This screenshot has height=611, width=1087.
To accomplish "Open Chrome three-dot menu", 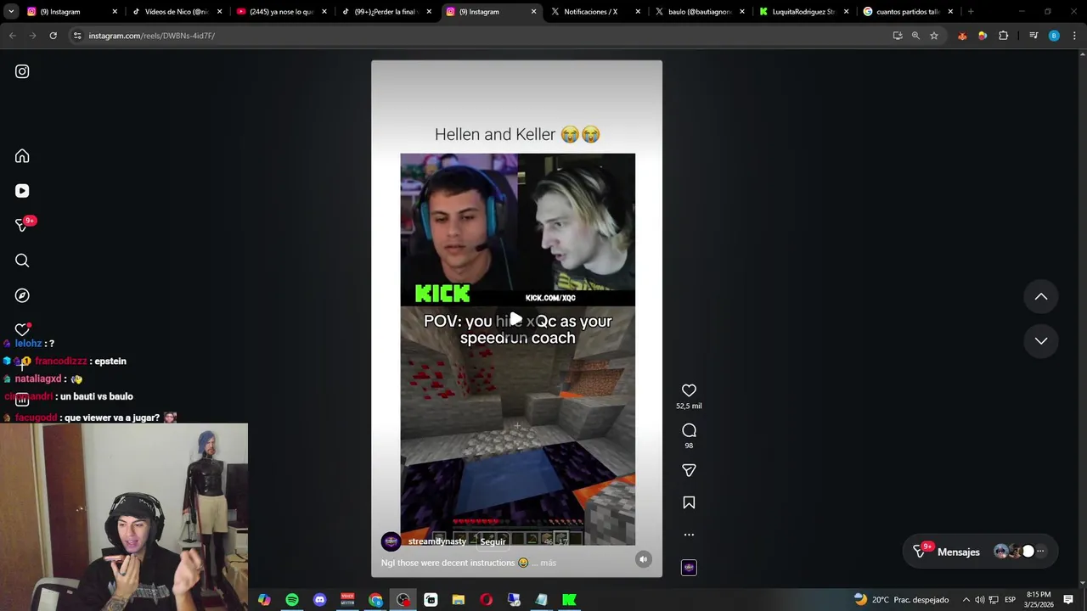I will click(1074, 36).
